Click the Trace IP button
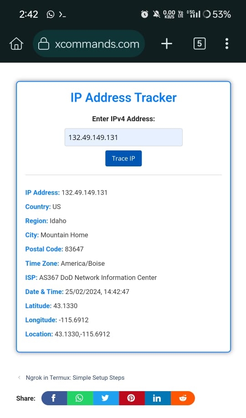 coord(123,158)
